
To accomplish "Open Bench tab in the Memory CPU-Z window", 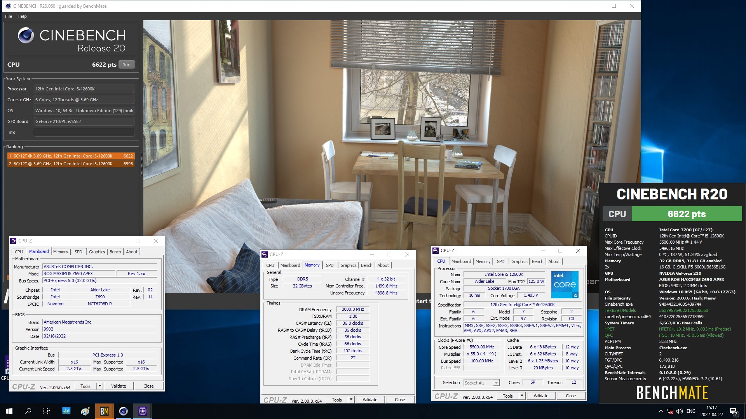I will (366, 265).
